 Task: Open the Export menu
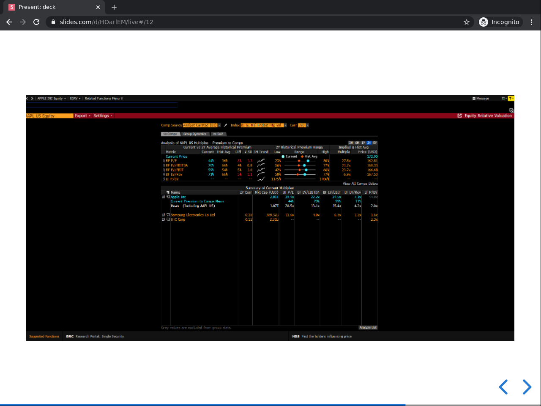(82, 115)
